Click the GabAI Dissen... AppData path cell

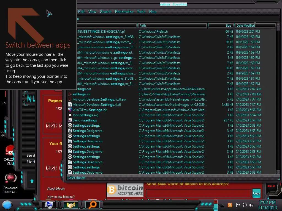173,89
